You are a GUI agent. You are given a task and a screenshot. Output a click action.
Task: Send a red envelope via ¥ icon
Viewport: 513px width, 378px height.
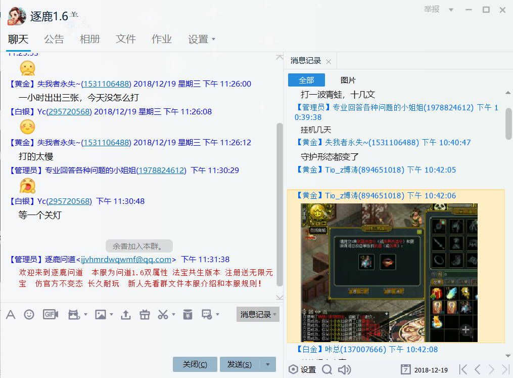(x=188, y=314)
